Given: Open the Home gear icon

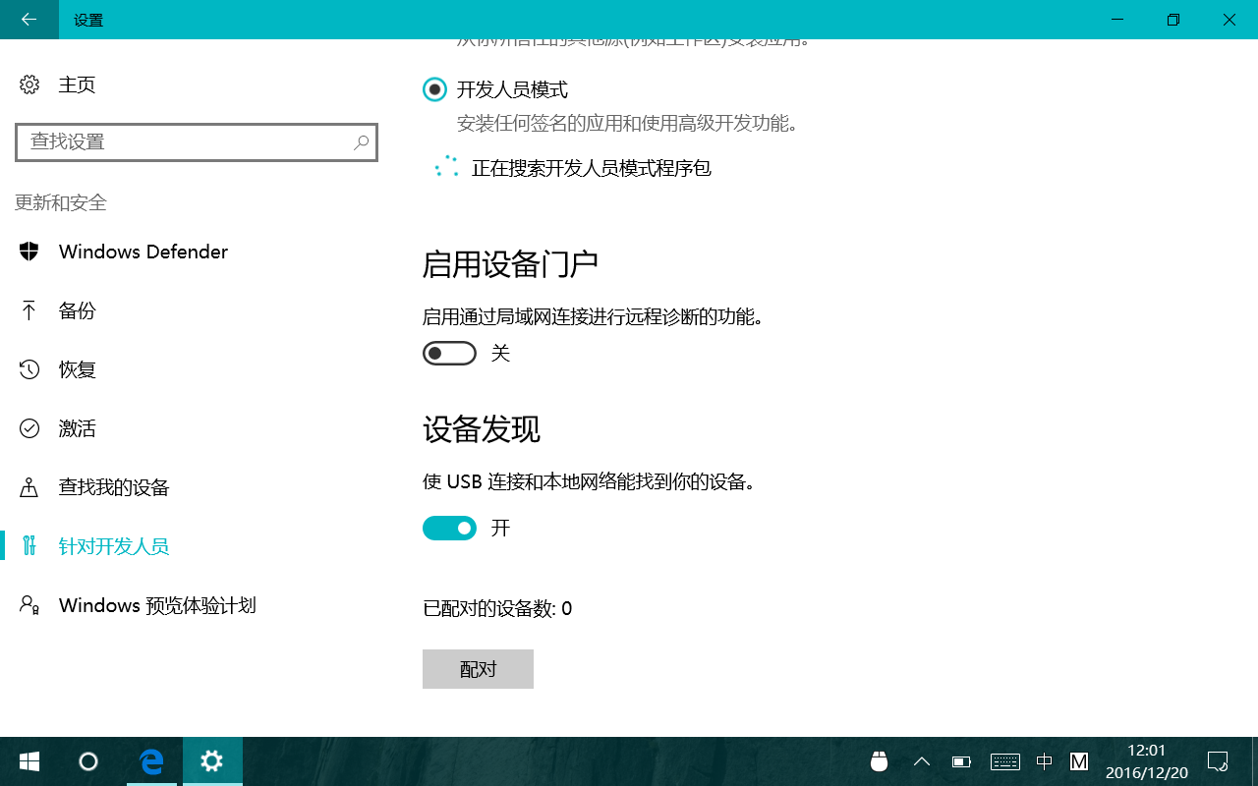Looking at the screenshot, I should point(29,84).
